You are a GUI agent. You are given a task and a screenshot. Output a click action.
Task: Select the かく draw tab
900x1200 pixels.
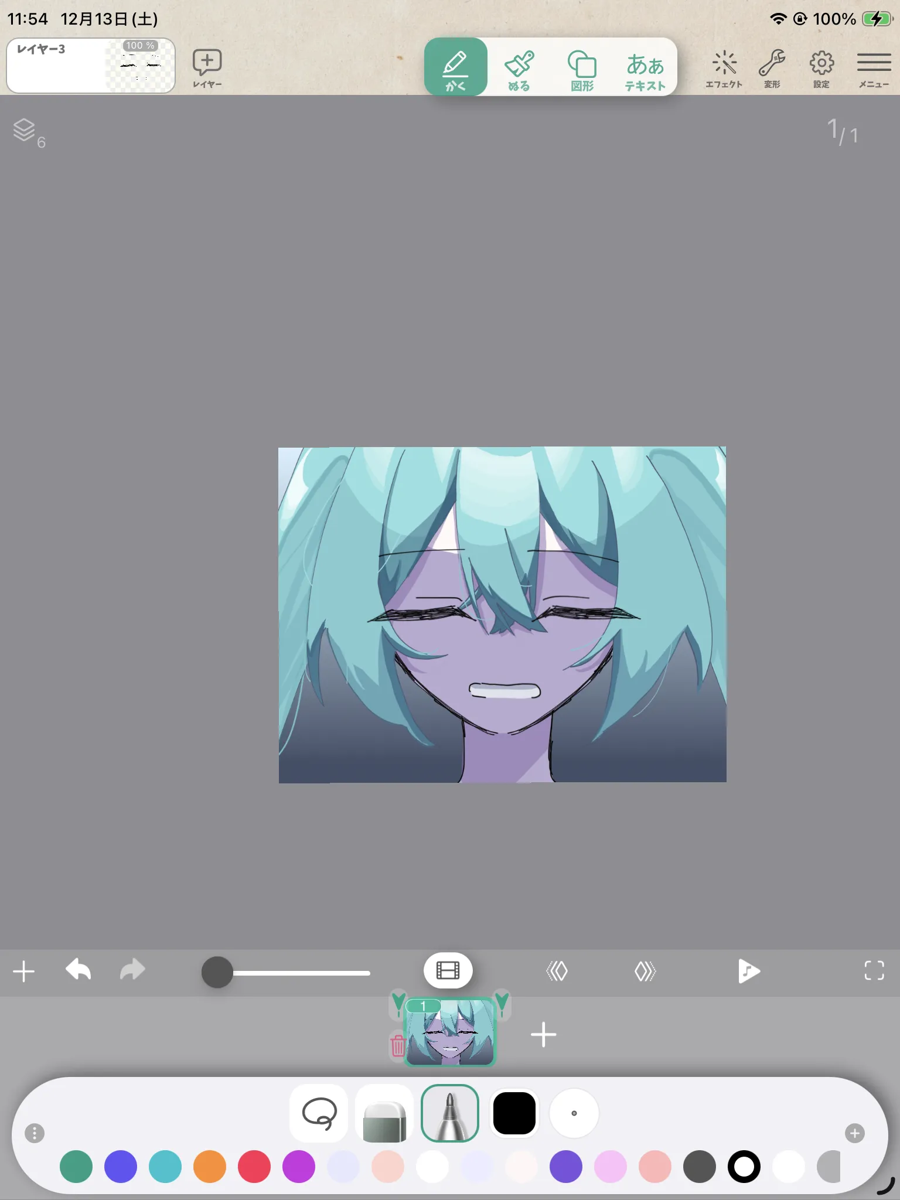[x=455, y=67]
